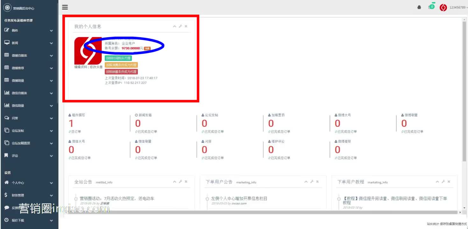Click the 保存到桌面快捷方式 footer link
The height and width of the screenshot is (229, 468).
[453, 224]
